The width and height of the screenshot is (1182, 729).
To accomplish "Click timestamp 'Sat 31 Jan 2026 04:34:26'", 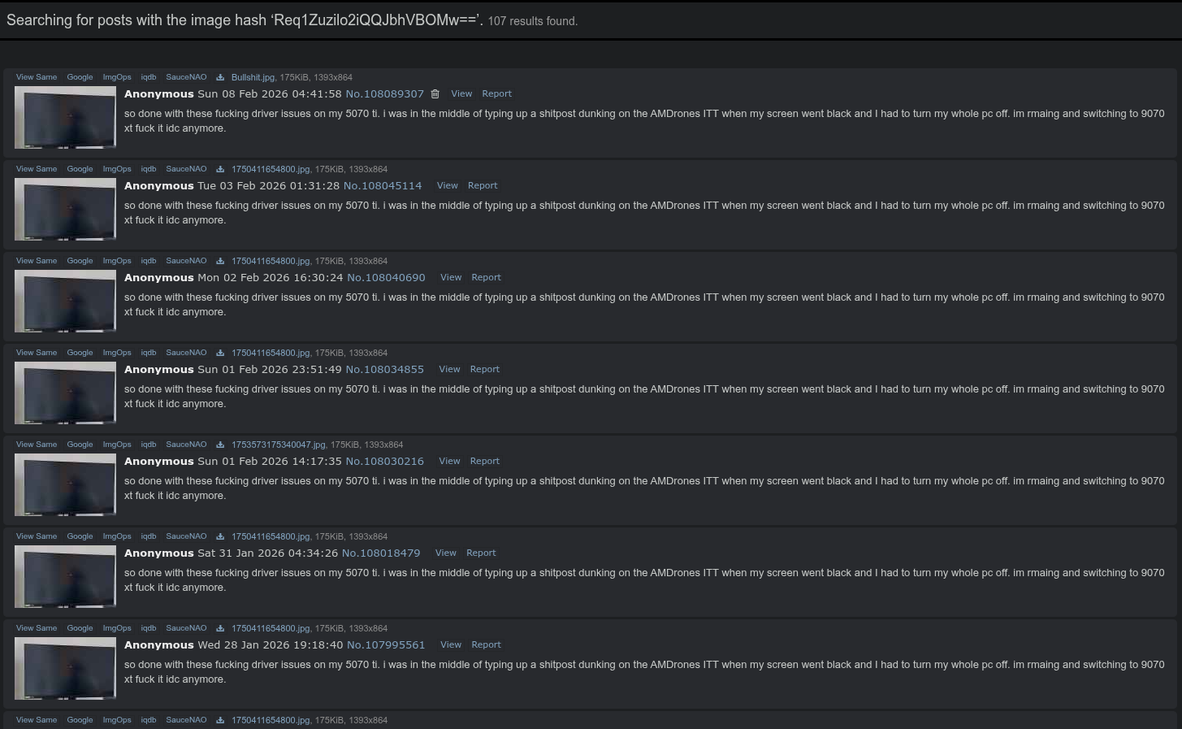I will coord(268,553).
